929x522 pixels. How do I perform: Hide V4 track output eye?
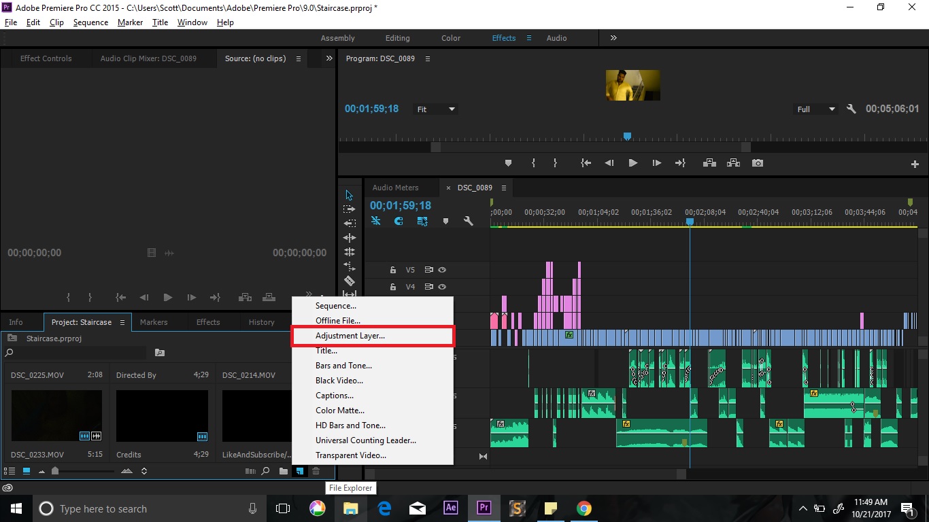(x=442, y=287)
